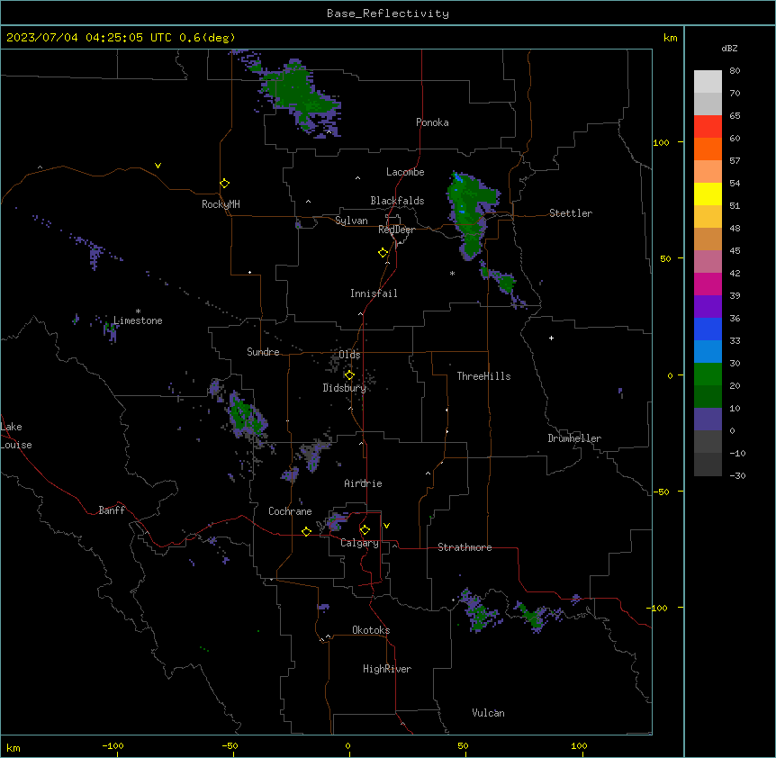This screenshot has width=776, height=758.
Task: Select the yellow diamond marker below Cochrane
Action: click(x=306, y=531)
